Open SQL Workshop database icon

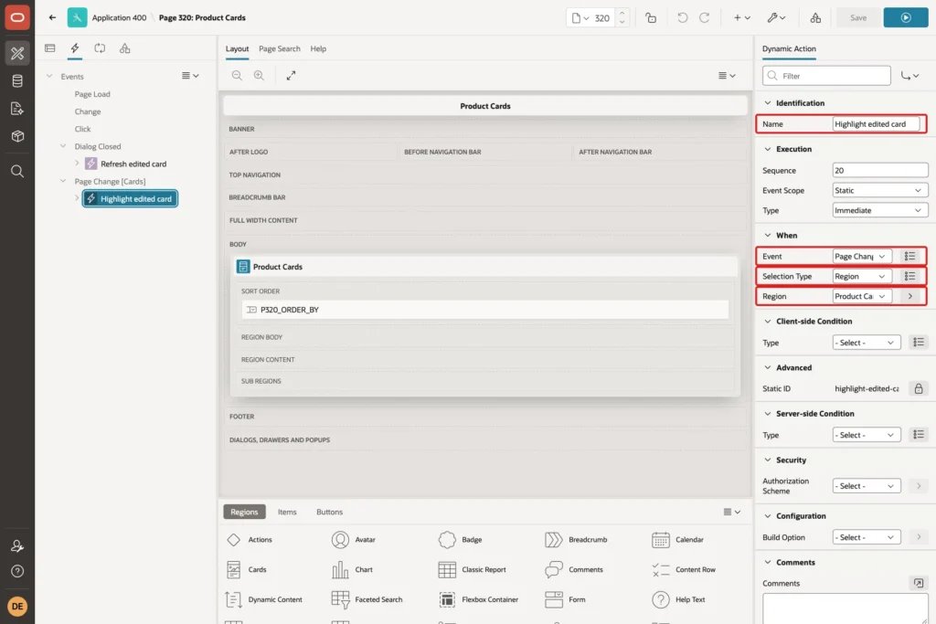coord(17,80)
